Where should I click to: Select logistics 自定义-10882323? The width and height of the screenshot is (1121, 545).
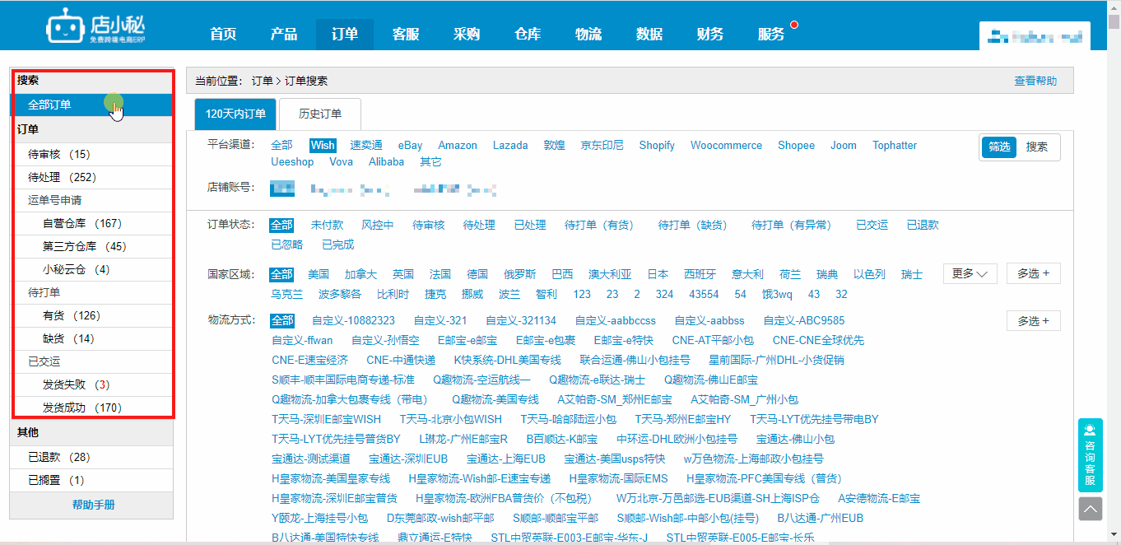(x=353, y=320)
